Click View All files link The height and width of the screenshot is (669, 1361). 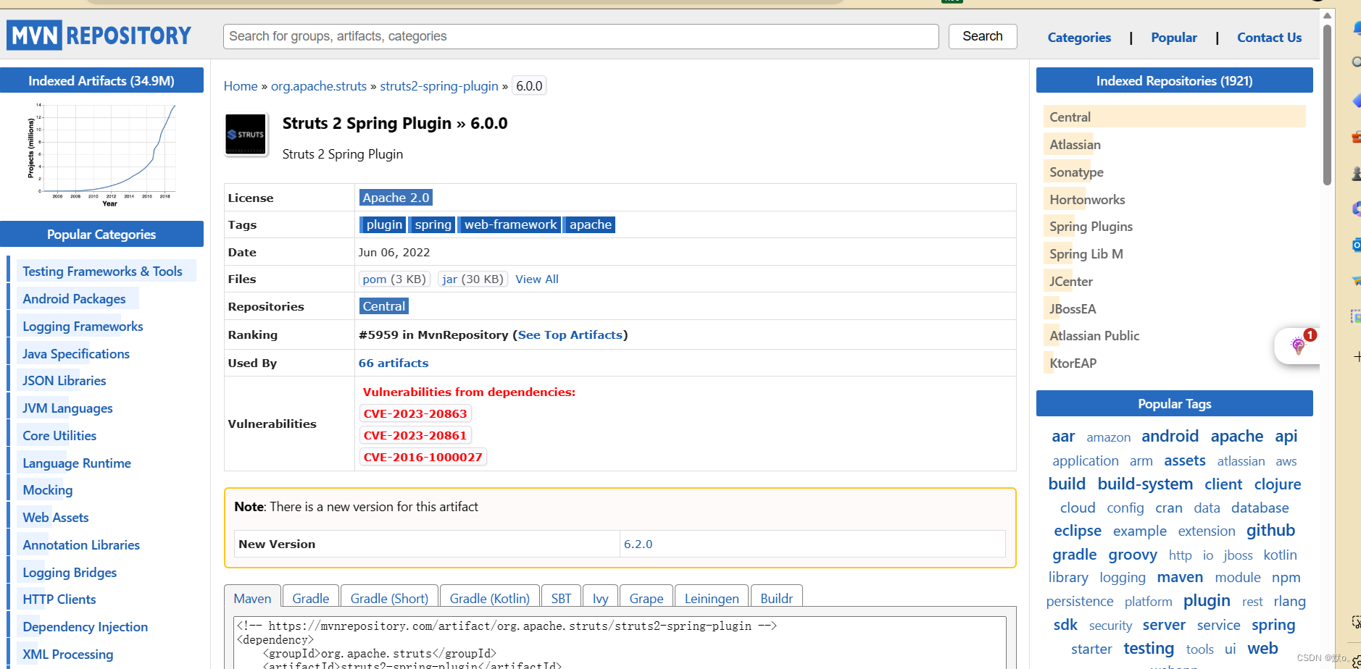tap(537, 279)
